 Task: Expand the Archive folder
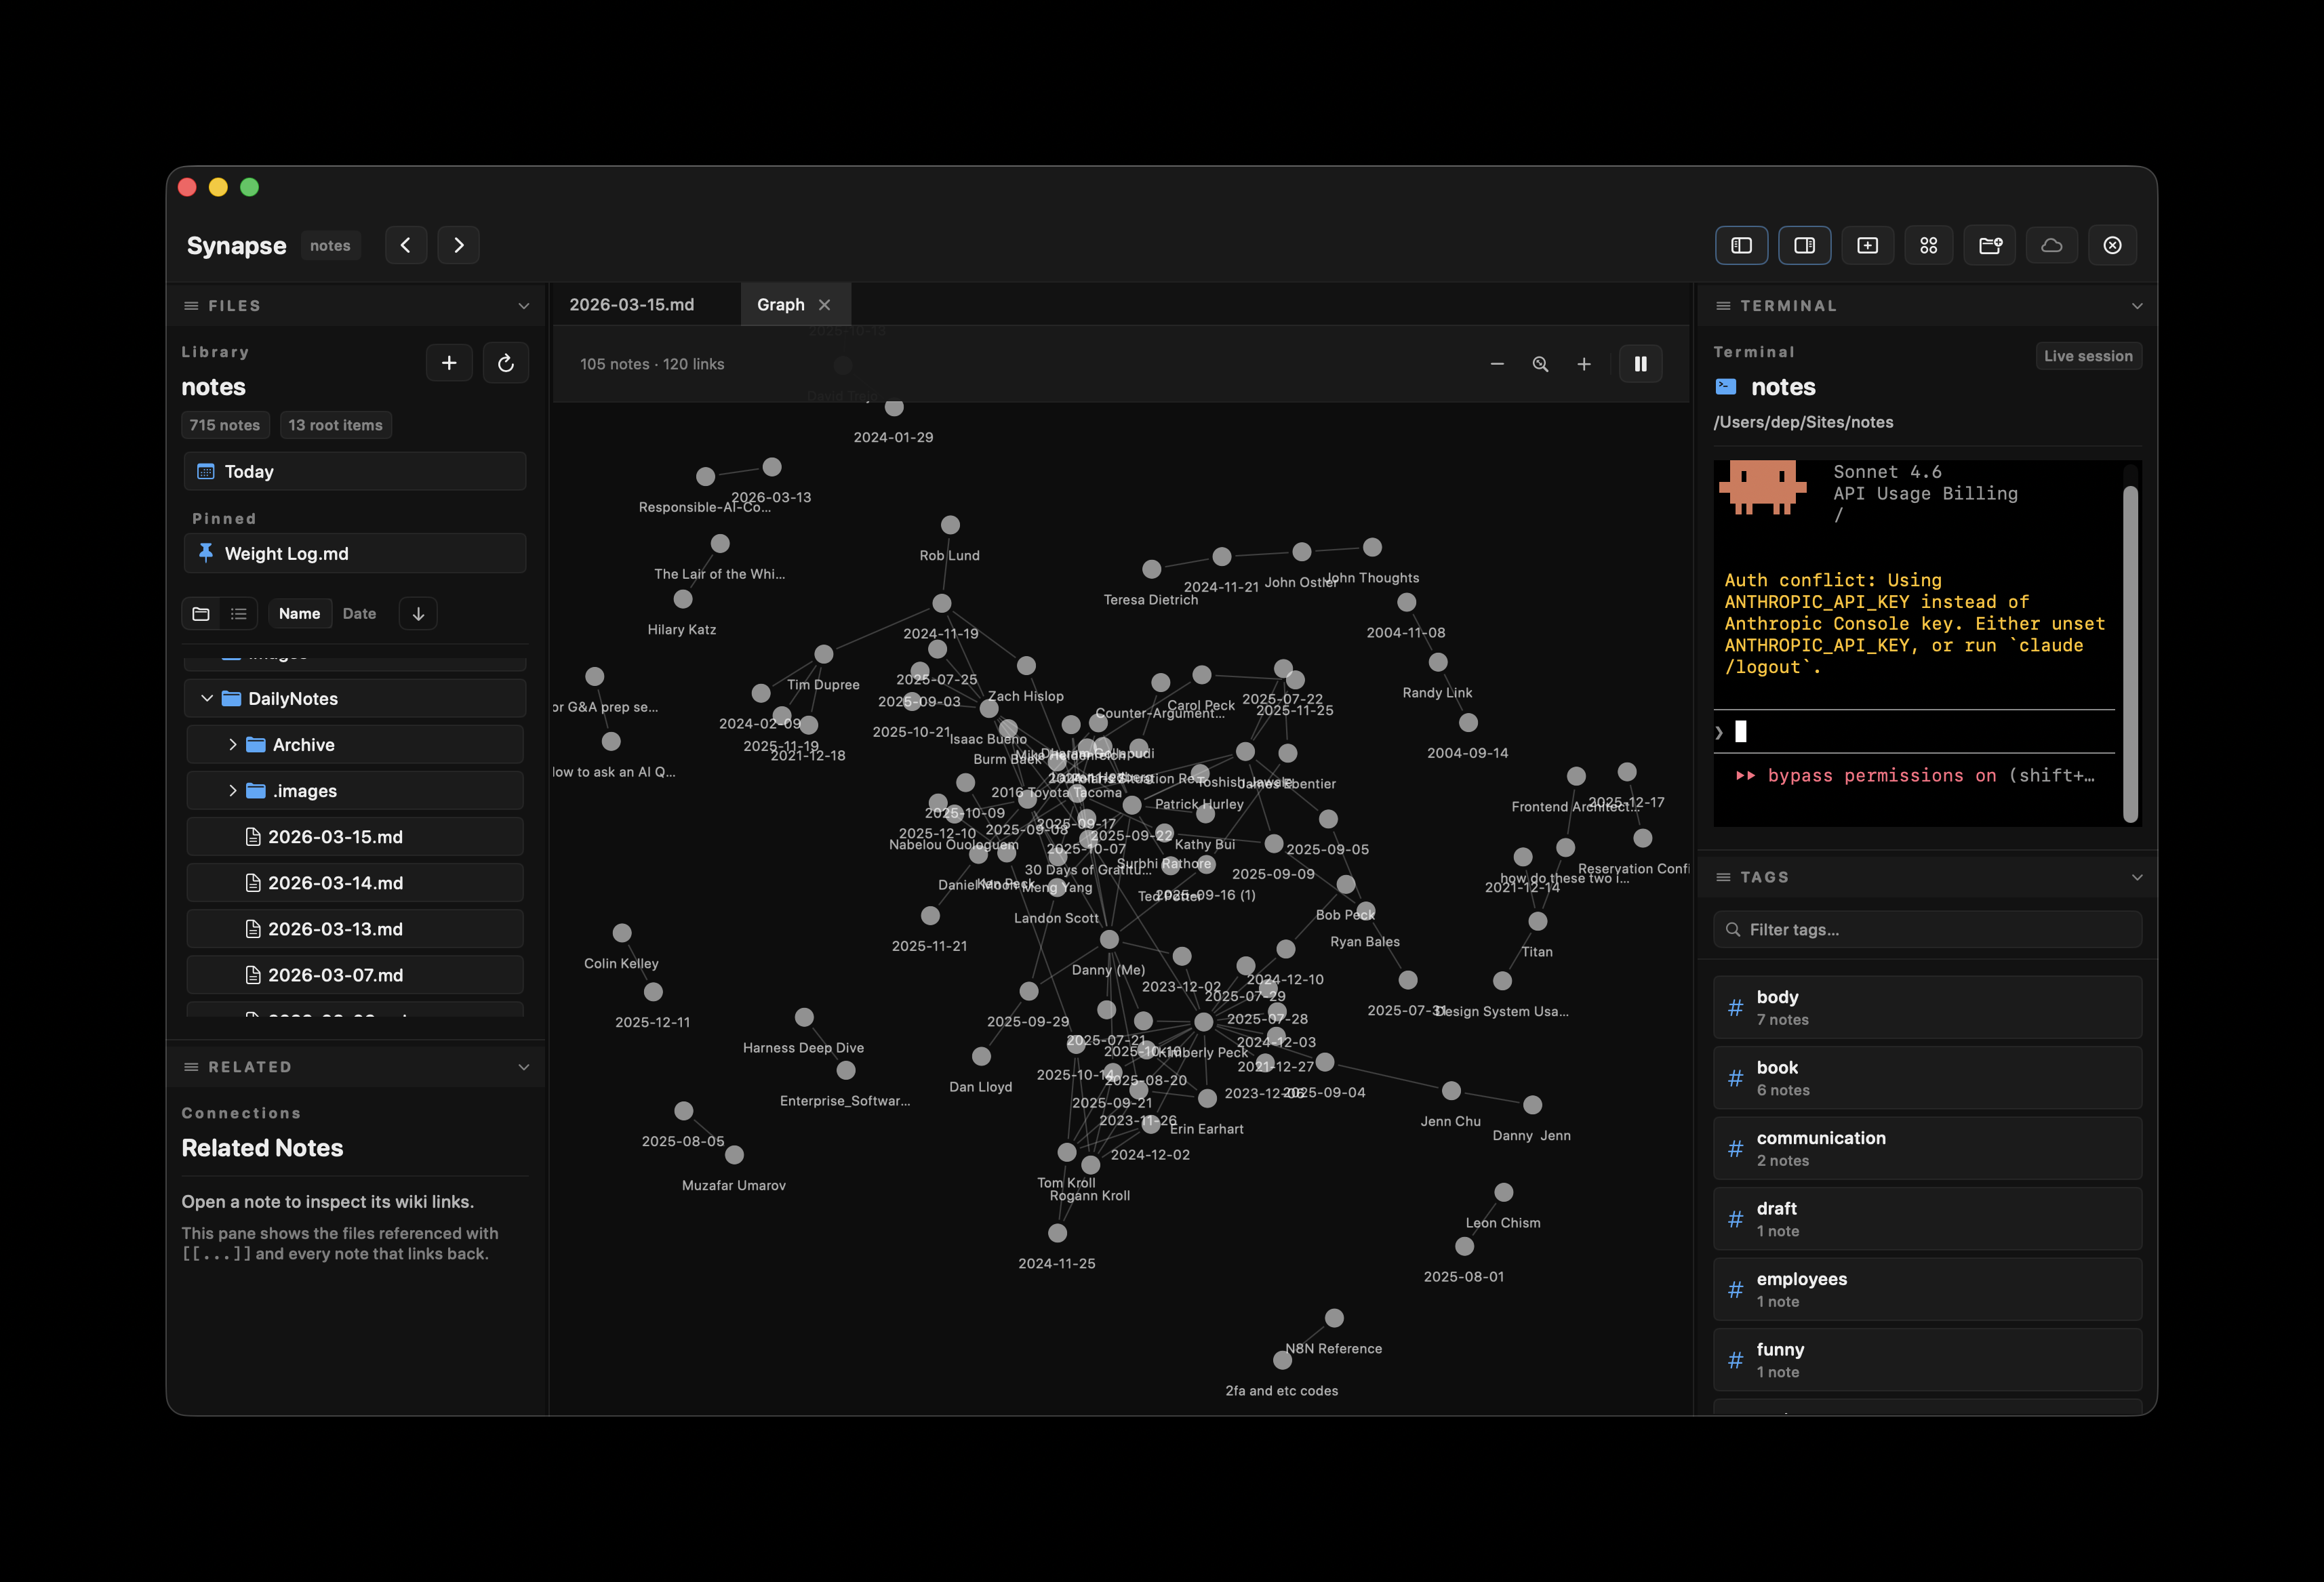click(x=233, y=745)
